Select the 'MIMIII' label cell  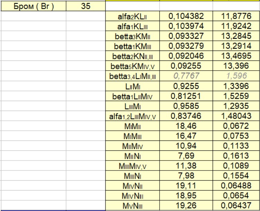pos(133,136)
